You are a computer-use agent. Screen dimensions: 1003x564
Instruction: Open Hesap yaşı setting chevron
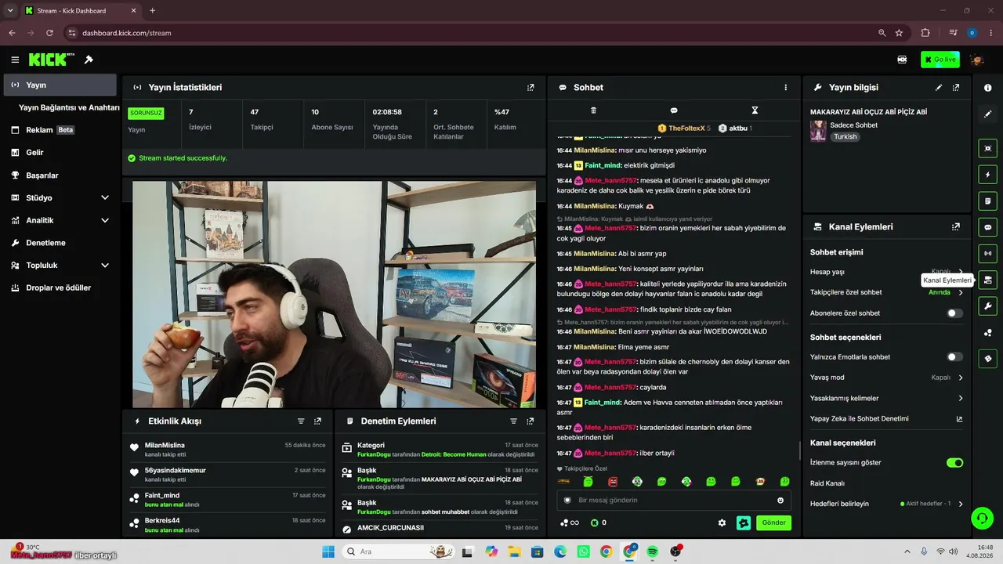point(961,272)
